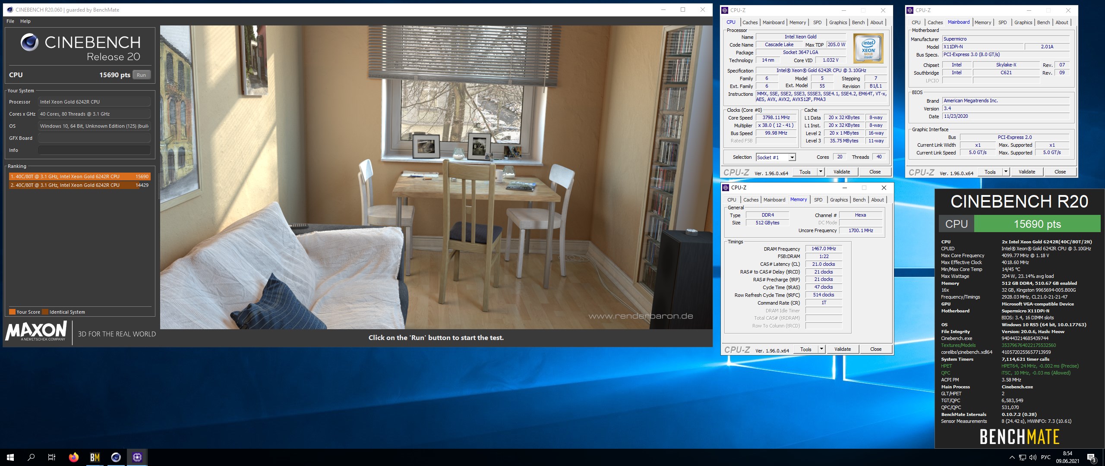Screen dimensions: 1105x466
Task: Click Tools button in CPU-Z CPU window
Action: pos(805,172)
